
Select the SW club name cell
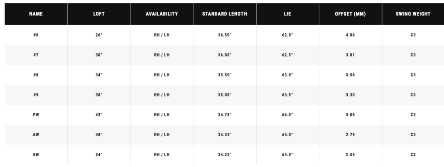36,154
